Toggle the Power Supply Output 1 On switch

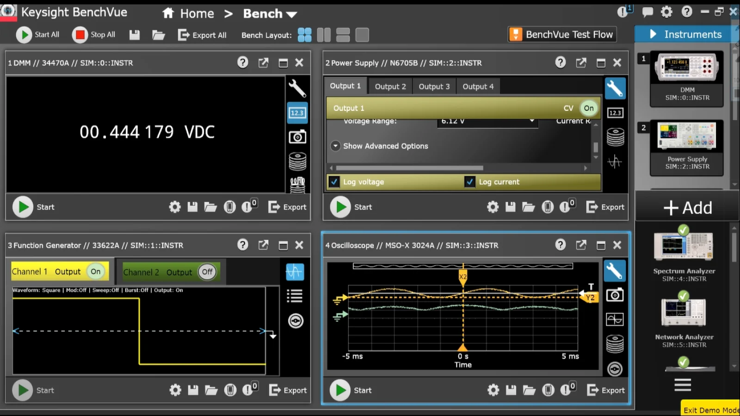(x=588, y=108)
